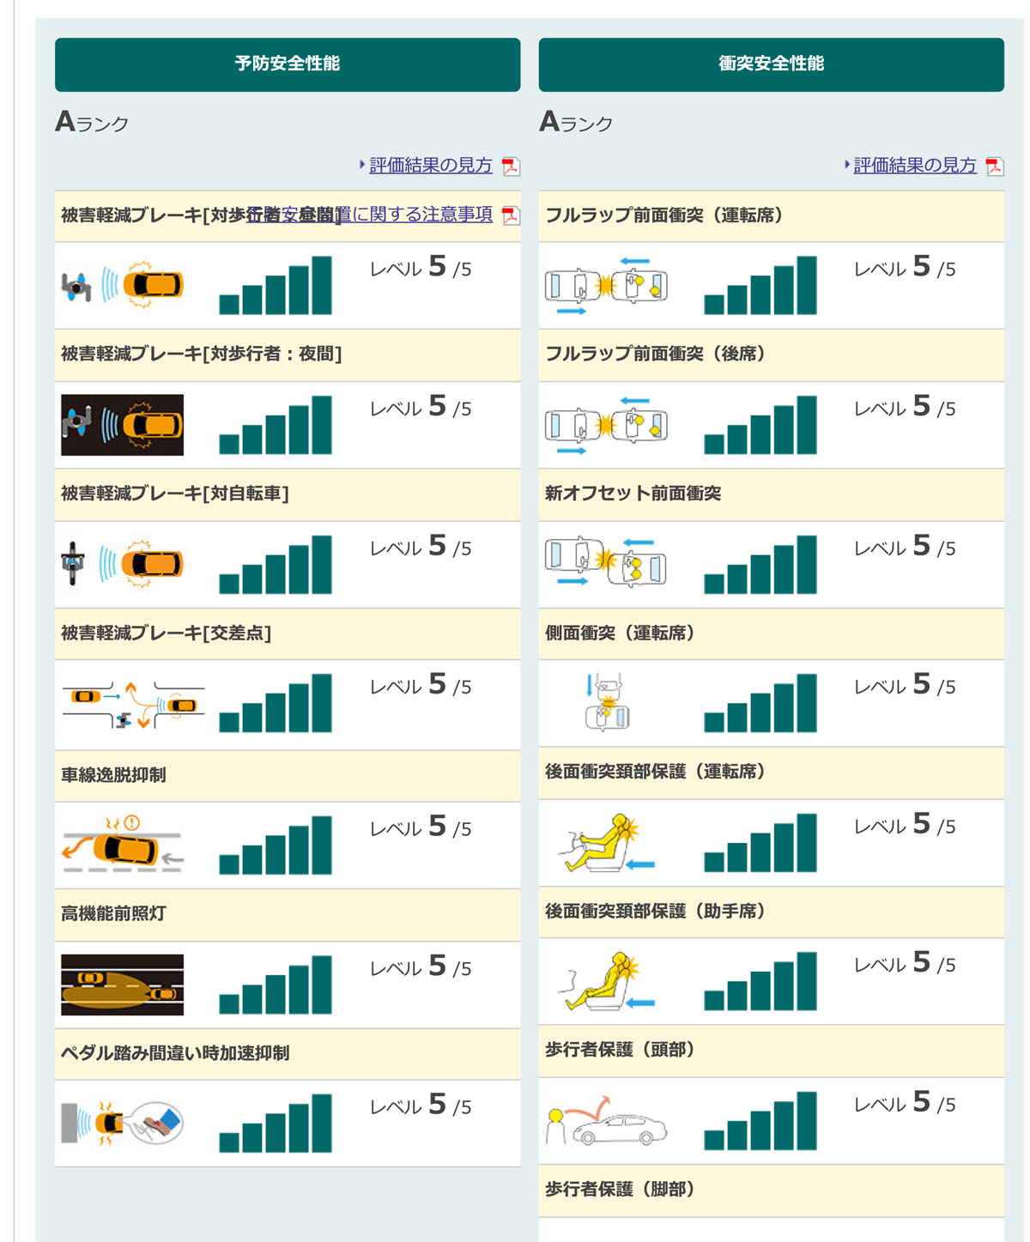Click the high-performance headlight illustration
The height and width of the screenshot is (1242, 1030).
(x=122, y=985)
